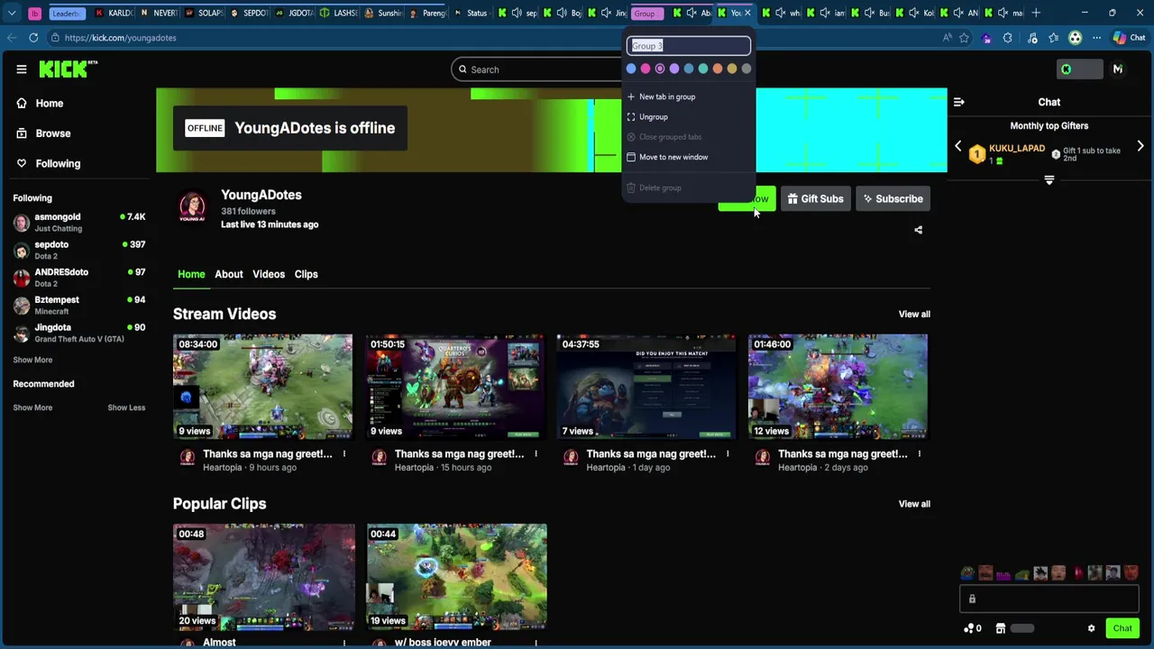Switch to the Clips tab
The width and height of the screenshot is (1154, 649).
pyautogui.click(x=306, y=274)
